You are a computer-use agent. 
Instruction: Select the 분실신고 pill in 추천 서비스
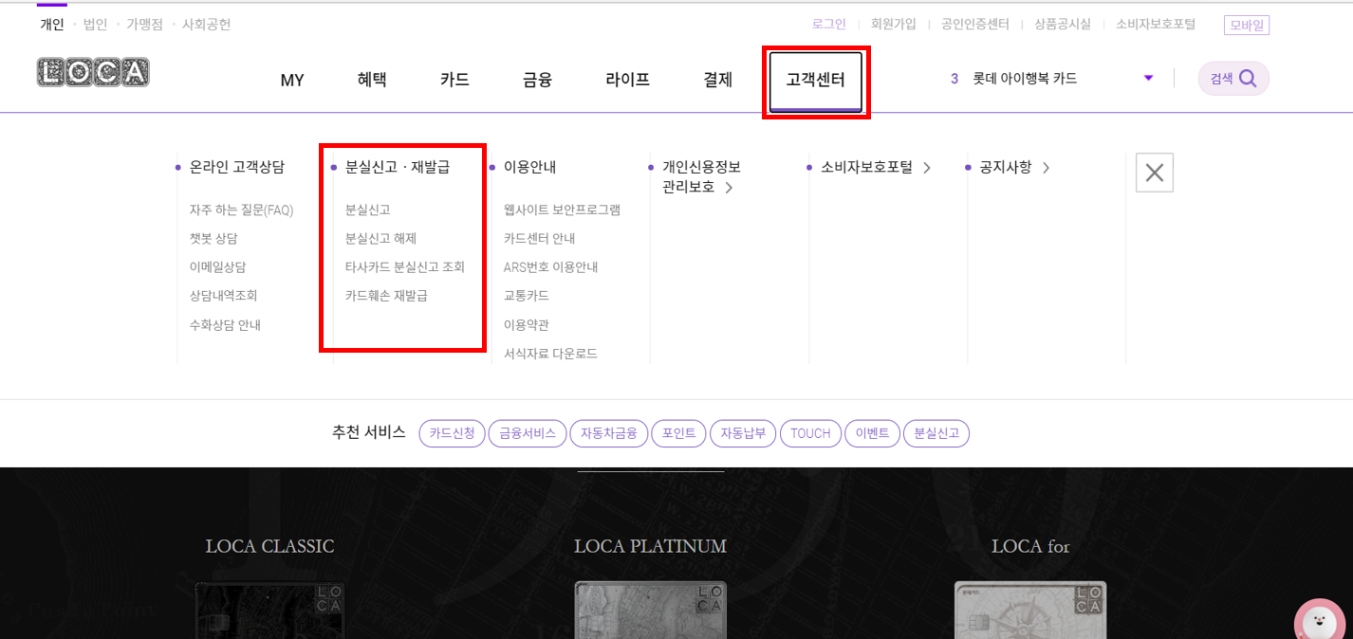click(x=936, y=433)
